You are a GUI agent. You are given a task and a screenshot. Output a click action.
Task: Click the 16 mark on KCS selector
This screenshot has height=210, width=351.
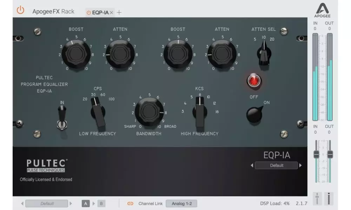point(217,112)
